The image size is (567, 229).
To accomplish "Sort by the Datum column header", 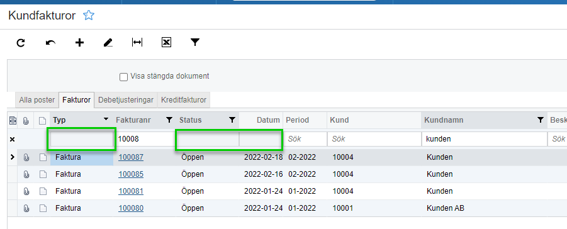I will (x=261, y=120).
